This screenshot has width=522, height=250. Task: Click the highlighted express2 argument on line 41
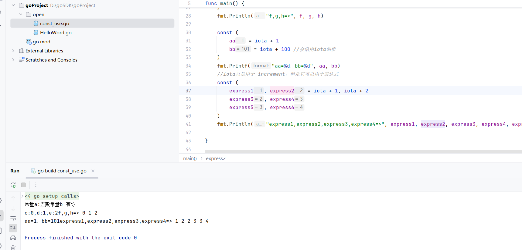433,124
